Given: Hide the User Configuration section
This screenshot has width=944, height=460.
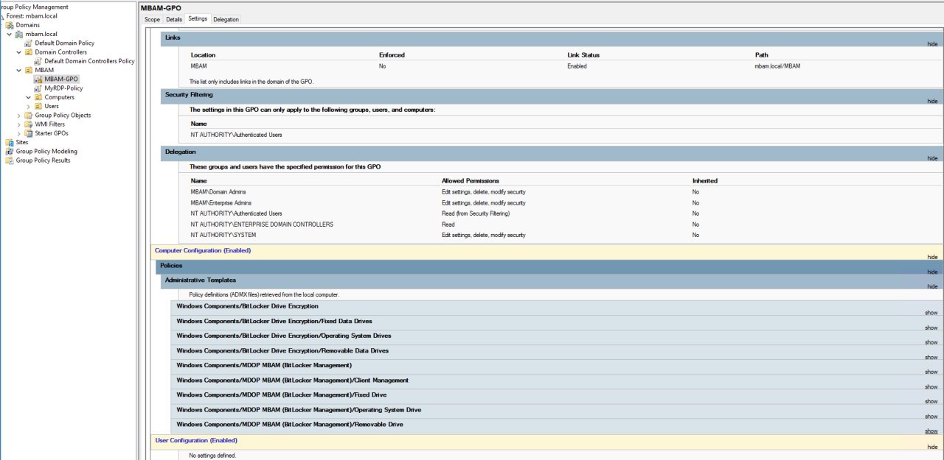Looking at the screenshot, I should 932,447.
